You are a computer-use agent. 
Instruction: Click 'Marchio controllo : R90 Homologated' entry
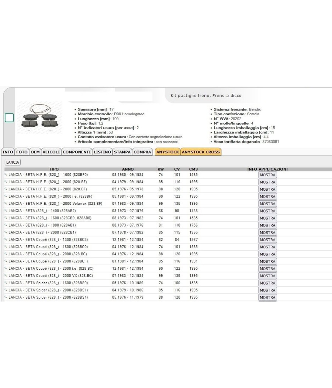click(111, 114)
